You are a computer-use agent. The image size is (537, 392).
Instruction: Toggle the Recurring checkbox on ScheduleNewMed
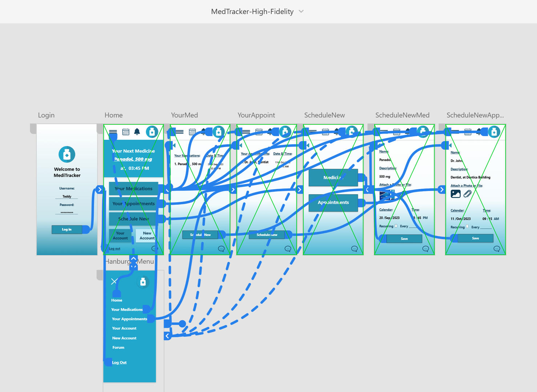(396, 226)
